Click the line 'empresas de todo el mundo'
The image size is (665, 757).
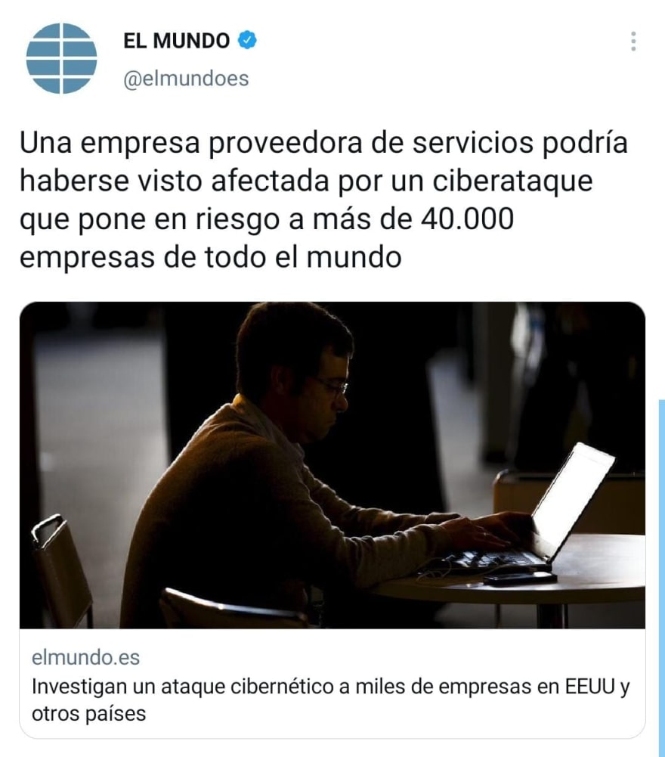pos(210,257)
